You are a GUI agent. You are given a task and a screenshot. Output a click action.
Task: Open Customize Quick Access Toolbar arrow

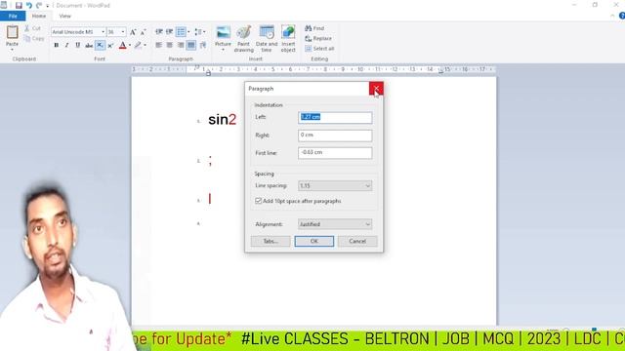48,6
